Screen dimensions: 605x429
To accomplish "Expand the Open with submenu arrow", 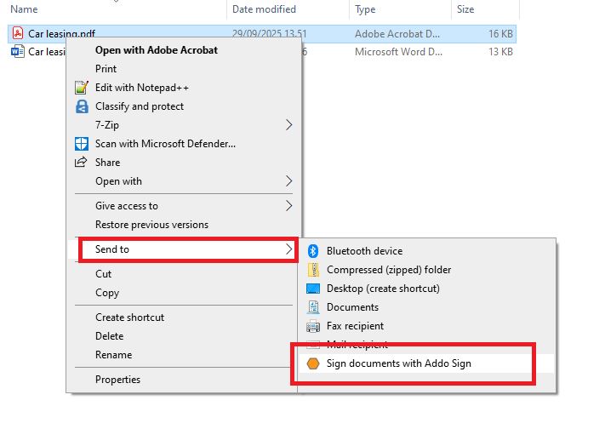I will coord(288,181).
